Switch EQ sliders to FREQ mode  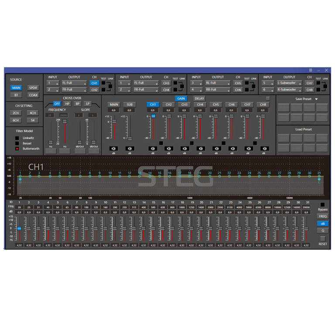click(323, 216)
